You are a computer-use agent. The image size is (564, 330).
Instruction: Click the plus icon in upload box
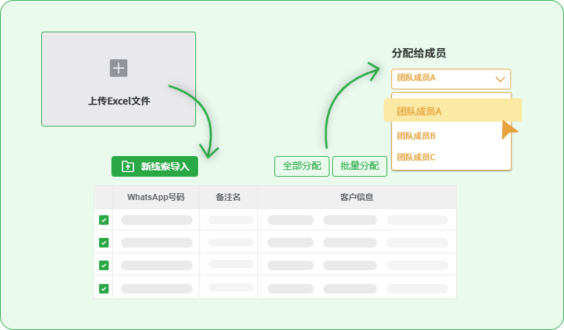(x=118, y=68)
